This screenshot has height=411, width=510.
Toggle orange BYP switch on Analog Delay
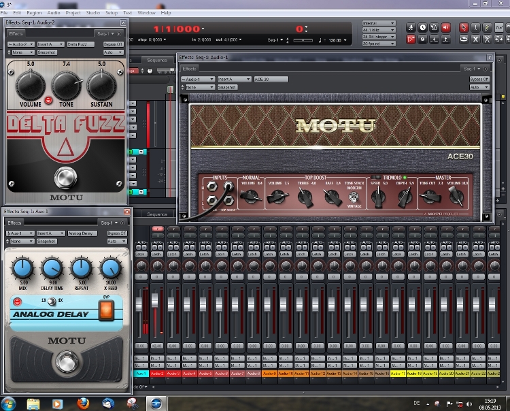click(x=107, y=310)
